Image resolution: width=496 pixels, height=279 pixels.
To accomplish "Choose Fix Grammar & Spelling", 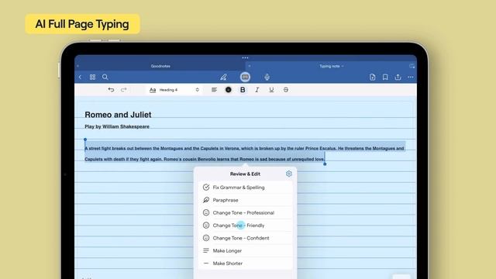I will click(x=245, y=188).
